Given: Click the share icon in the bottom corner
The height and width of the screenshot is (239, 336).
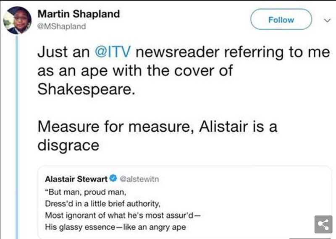Looking at the screenshot, I should (323, 225).
